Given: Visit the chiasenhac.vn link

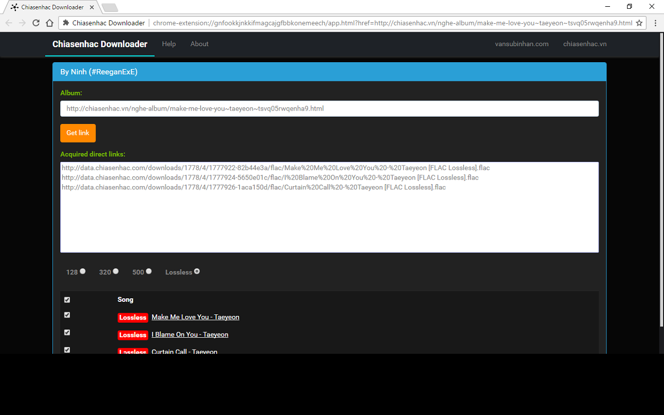Looking at the screenshot, I should click(585, 44).
